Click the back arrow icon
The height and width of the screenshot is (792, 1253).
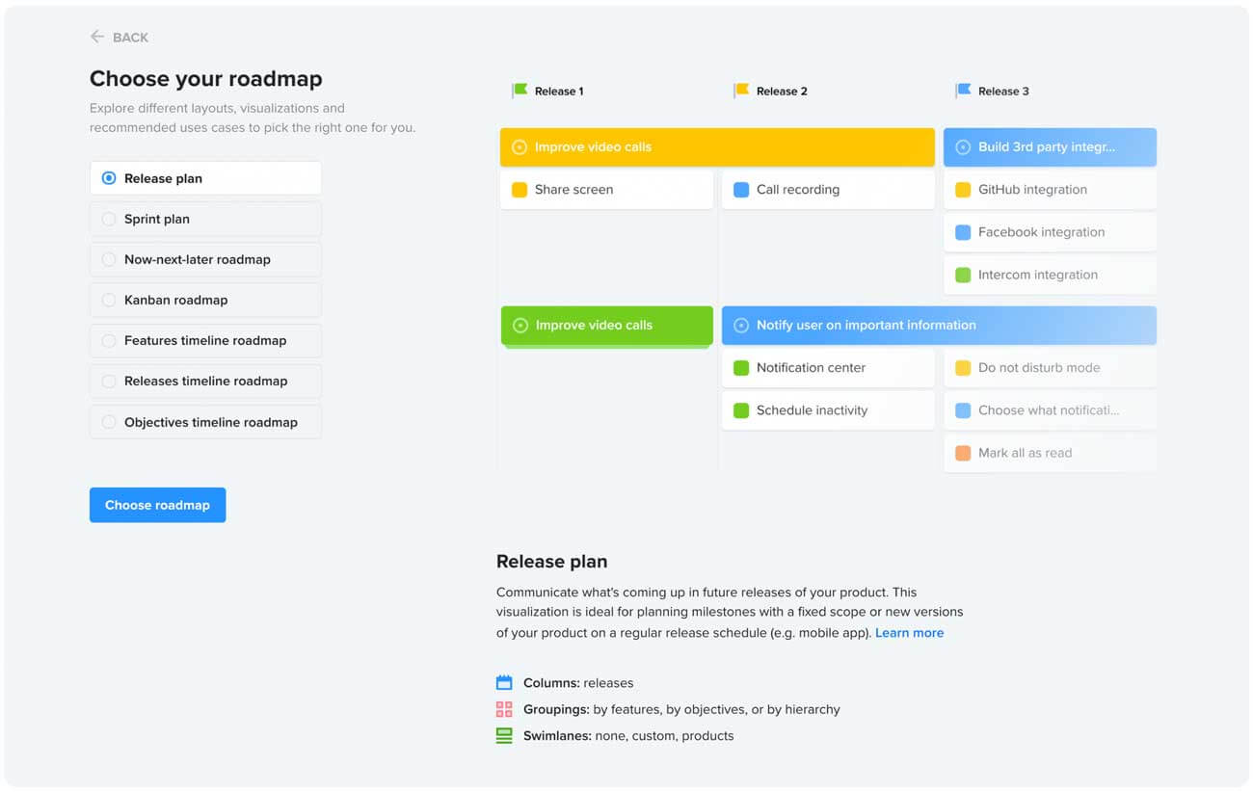(x=96, y=37)
